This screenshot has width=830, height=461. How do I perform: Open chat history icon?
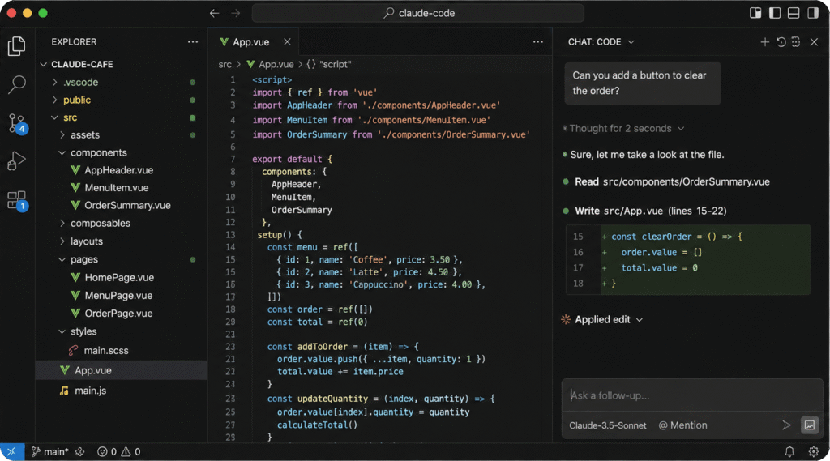click(781, 42)
